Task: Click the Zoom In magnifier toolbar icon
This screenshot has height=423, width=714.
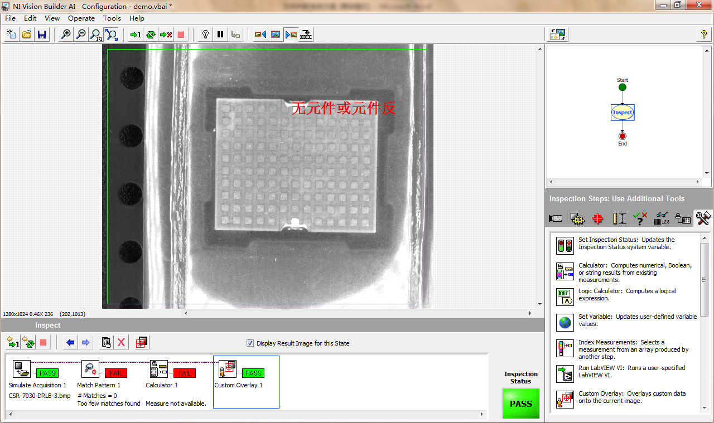Action: 66,35
